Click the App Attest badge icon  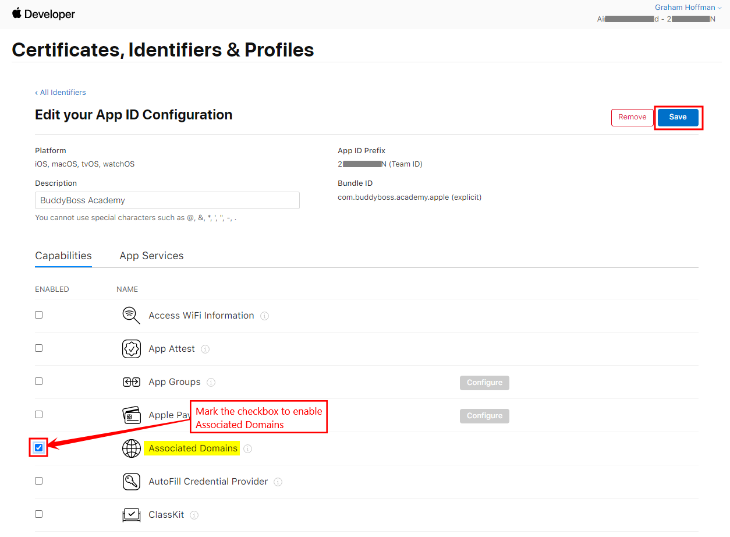pyautogui.click(x=132, y=349)
